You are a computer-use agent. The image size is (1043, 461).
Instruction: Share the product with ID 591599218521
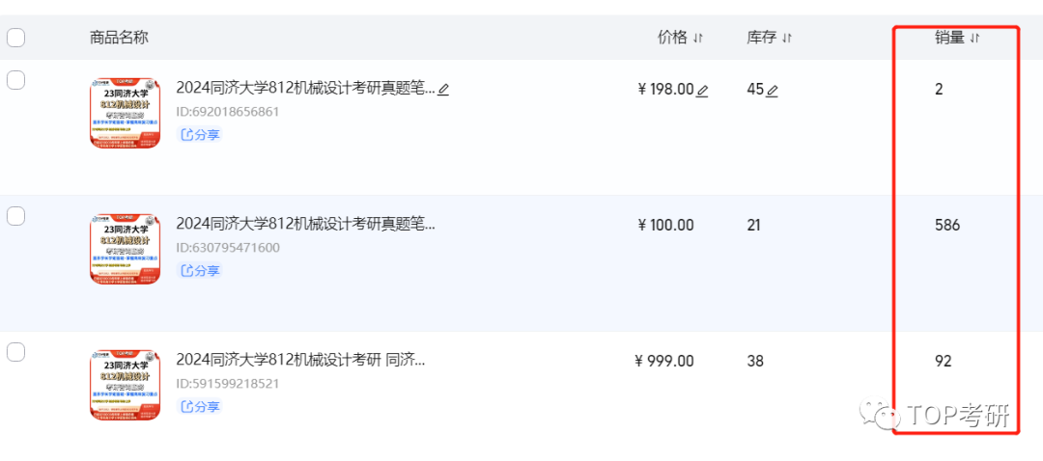(x=201, y=407)
